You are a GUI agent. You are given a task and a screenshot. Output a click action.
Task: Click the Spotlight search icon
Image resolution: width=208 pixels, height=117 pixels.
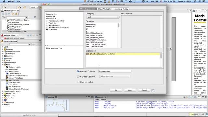click(195, 1)
